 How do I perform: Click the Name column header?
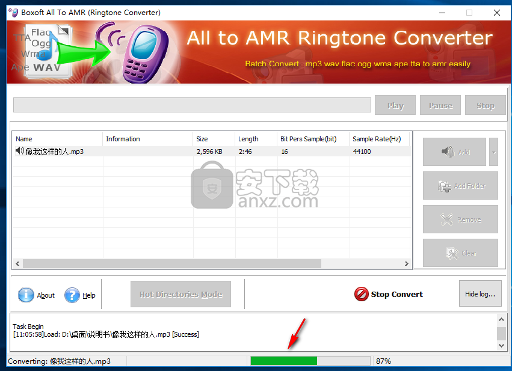point(58,139)
